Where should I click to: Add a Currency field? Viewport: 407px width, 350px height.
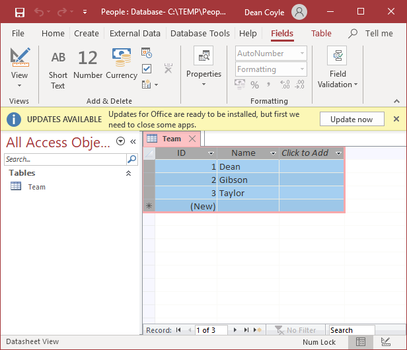(x=122, y=64)
